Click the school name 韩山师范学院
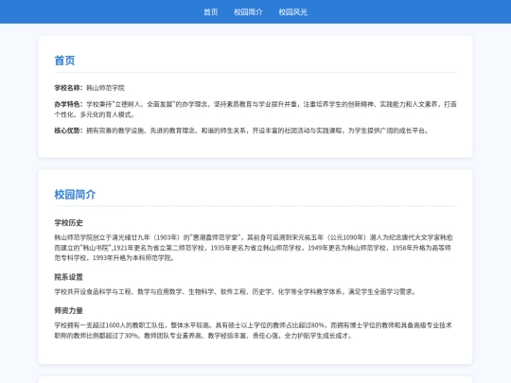This screenshot has width=511, height=383. pos(105,88)
